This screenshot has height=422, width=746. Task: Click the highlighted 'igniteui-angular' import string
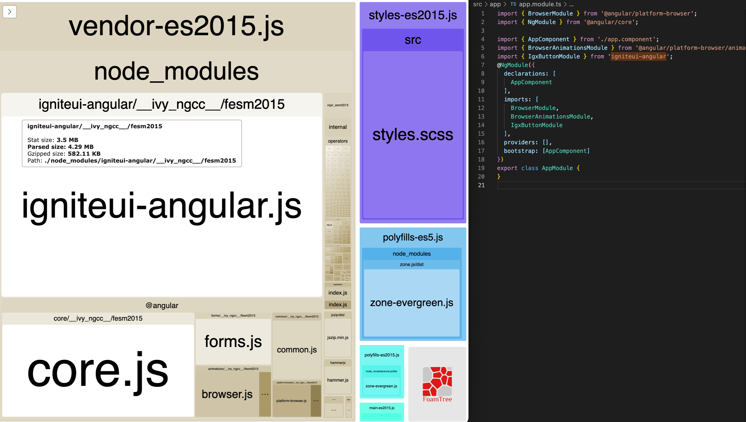638,56
